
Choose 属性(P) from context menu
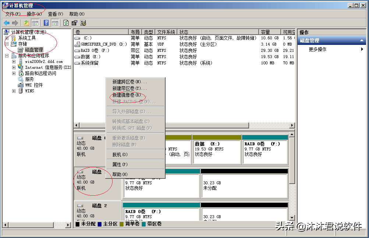click(x=135, y=164)
